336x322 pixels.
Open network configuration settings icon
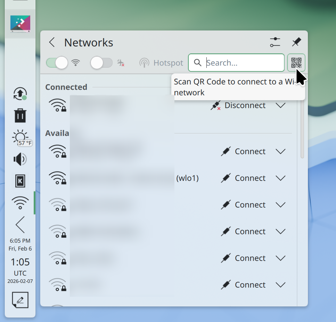tap(275, 42)
